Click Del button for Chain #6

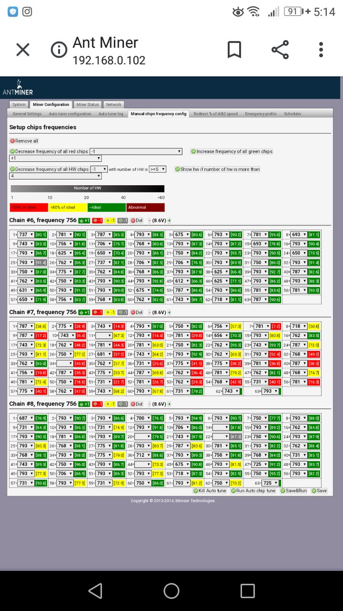(x=137, y=221)
